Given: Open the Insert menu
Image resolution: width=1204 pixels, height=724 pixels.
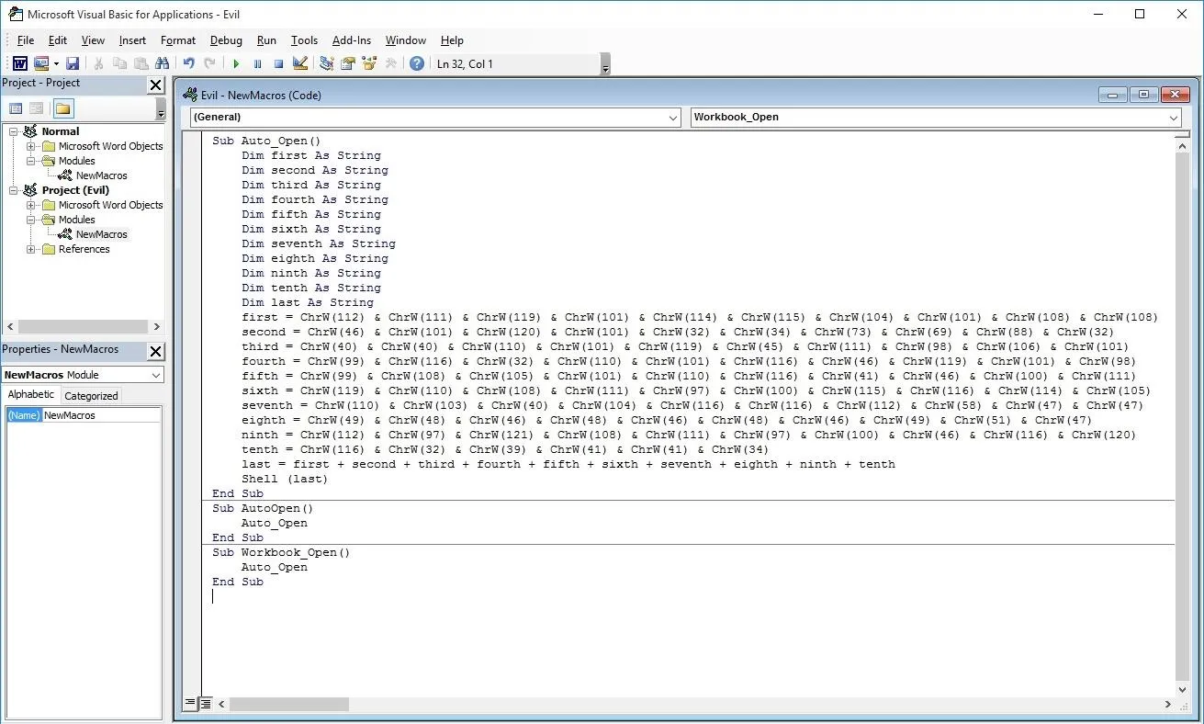Looking at the screenshot, I should click(x=132, y=40).
